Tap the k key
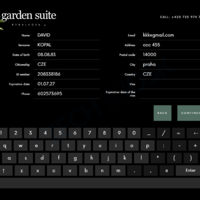Image resolution: width=200 pixels, height=200 pixels. (125, 158)
